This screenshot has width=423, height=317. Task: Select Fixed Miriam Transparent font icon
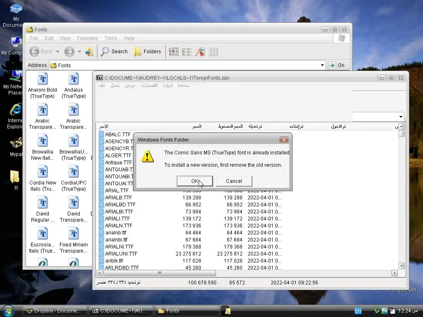[x=74, y=241]
